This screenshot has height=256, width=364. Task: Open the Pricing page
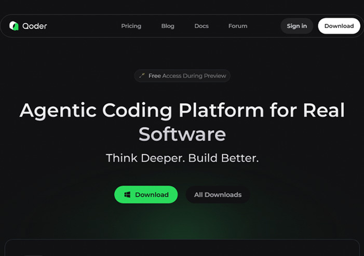coord(131,26)
